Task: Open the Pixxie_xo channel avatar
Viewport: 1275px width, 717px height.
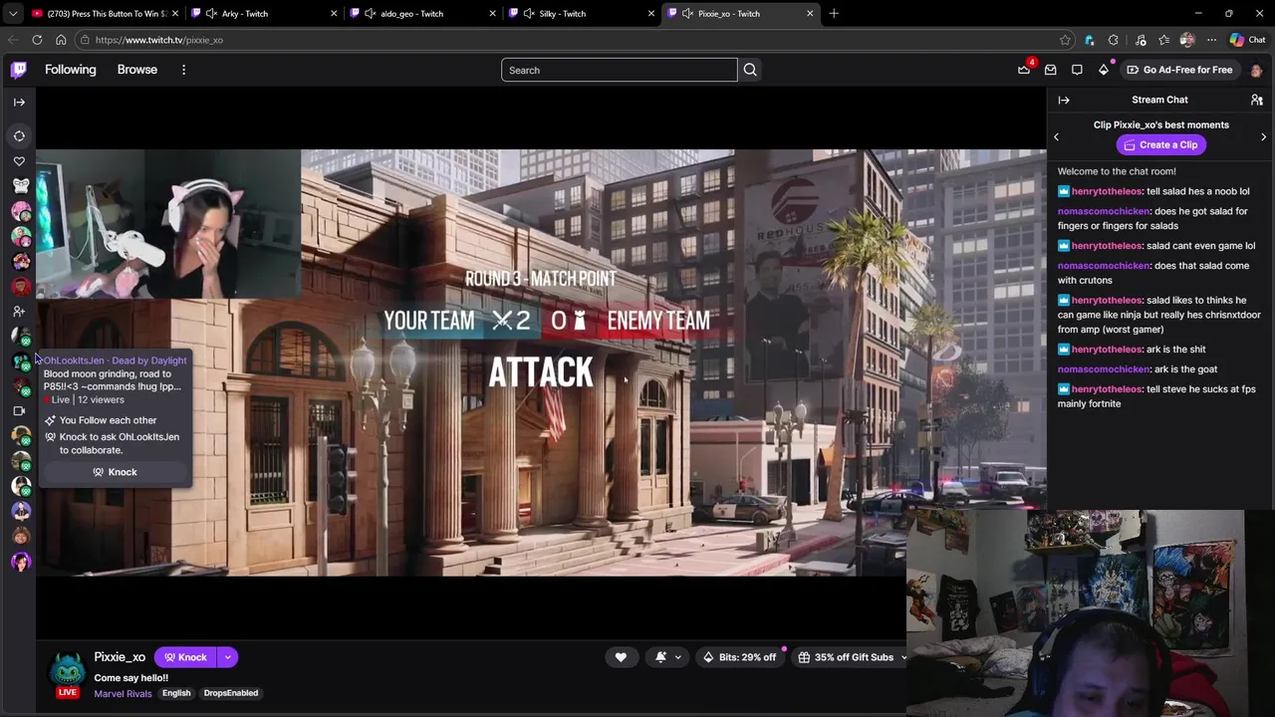Action: click(x=68, y=670)
